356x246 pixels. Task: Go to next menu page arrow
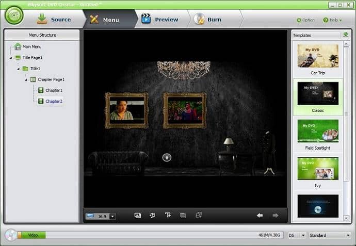click(276, 216)
